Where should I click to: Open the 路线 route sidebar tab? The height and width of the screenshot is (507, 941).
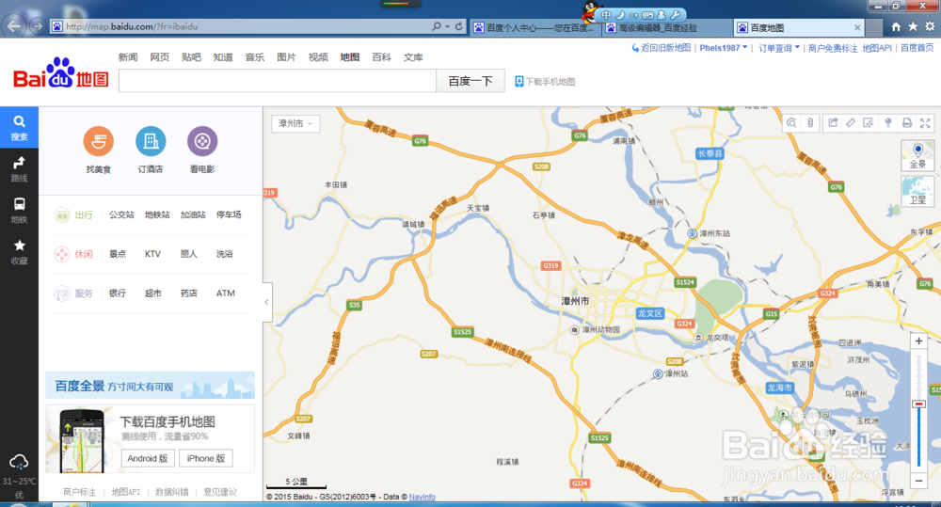(19, 169)
